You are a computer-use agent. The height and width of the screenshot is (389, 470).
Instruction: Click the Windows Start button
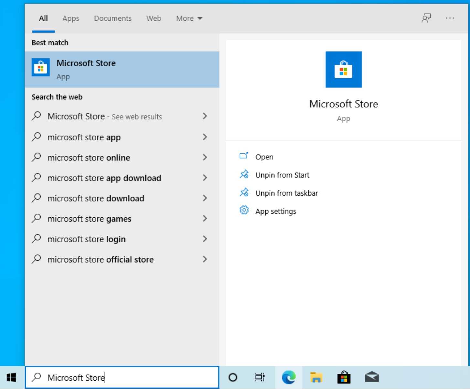12,377
